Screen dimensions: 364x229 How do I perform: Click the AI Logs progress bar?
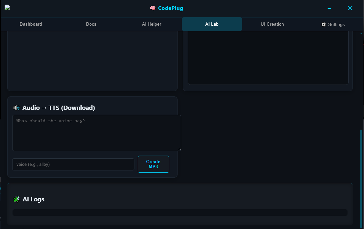coord(180,212)
